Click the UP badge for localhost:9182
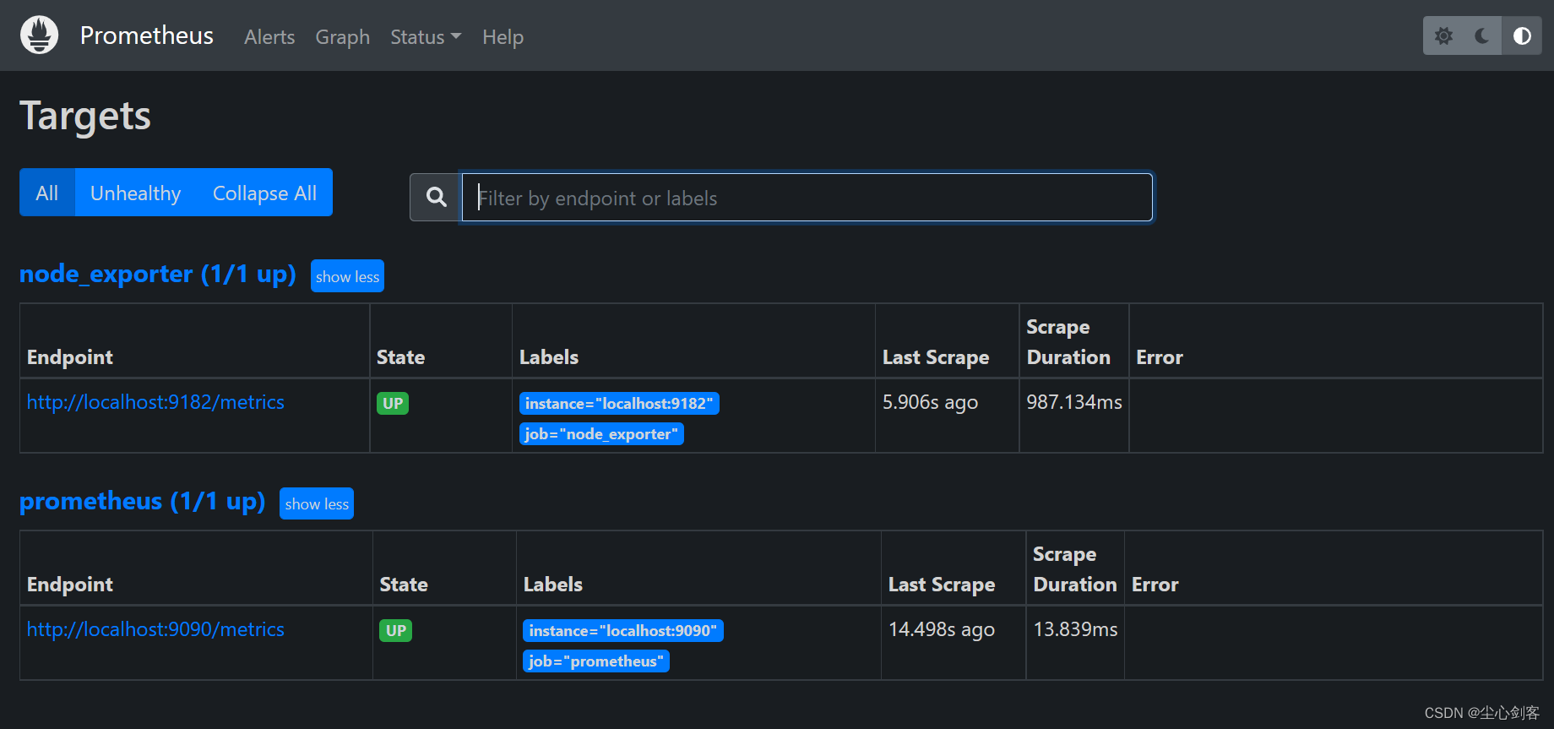The width and height of the screenshot is (1554, 729). coord(393,403)
